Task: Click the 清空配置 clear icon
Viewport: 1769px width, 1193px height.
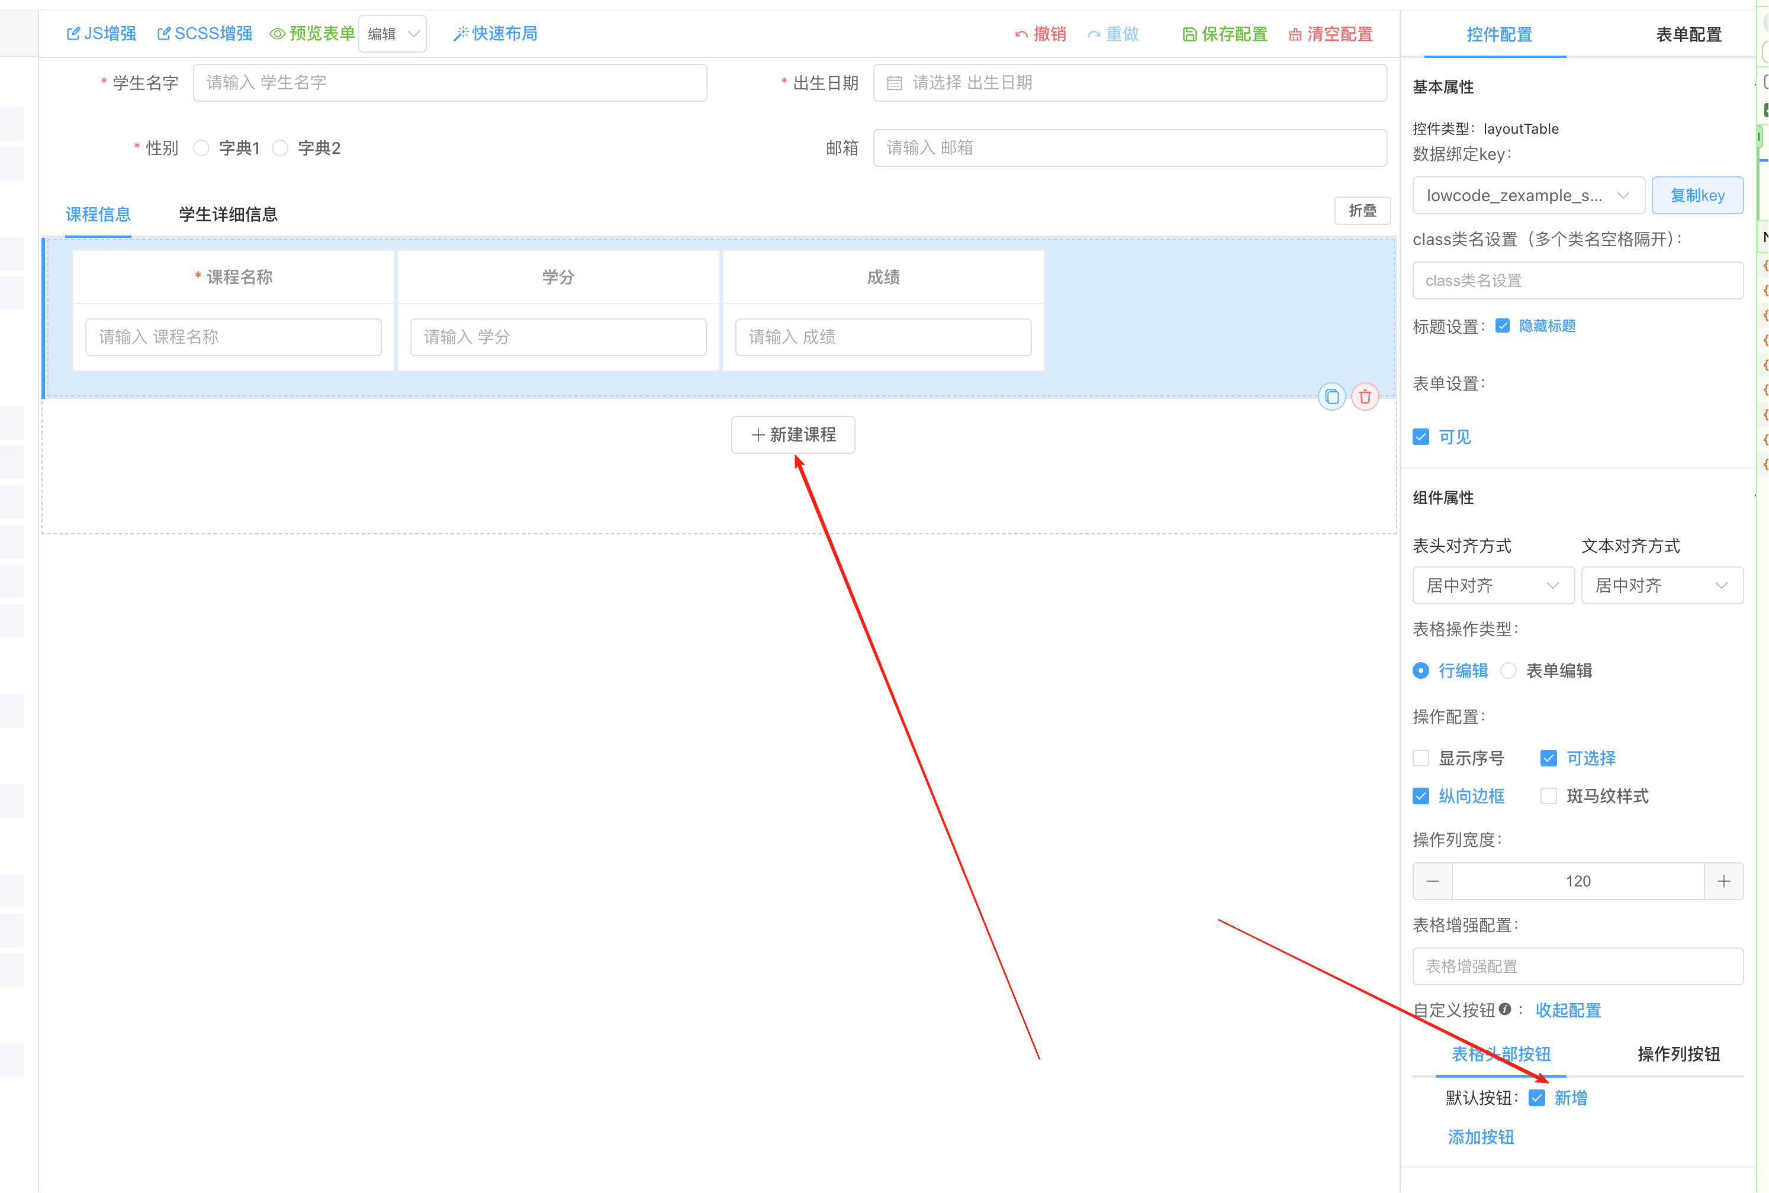Action: [x=1295, y=34]
